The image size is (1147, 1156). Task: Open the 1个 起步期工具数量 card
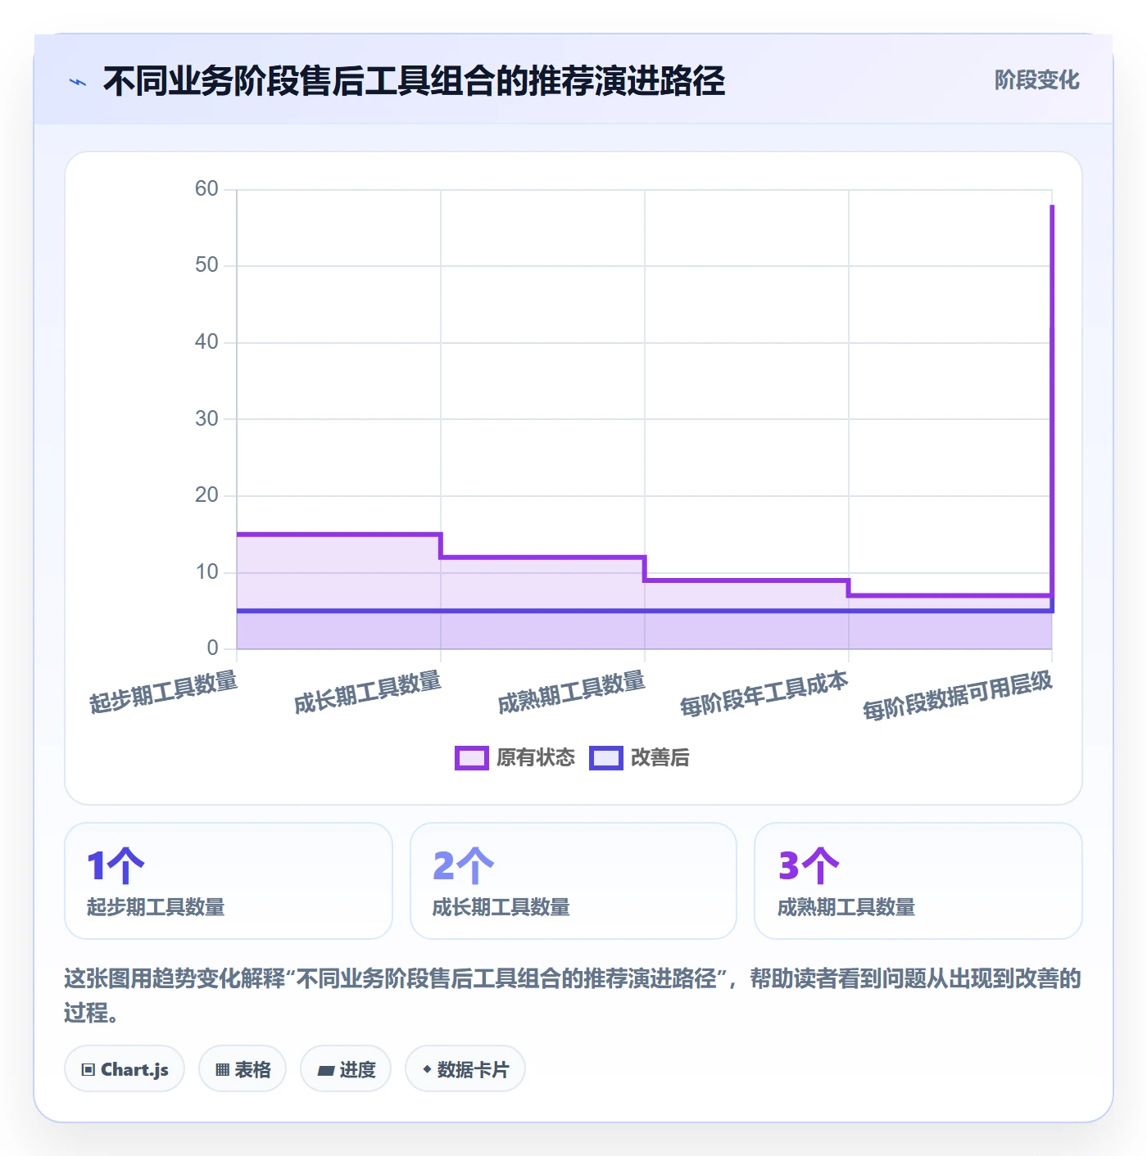point(229,881)
